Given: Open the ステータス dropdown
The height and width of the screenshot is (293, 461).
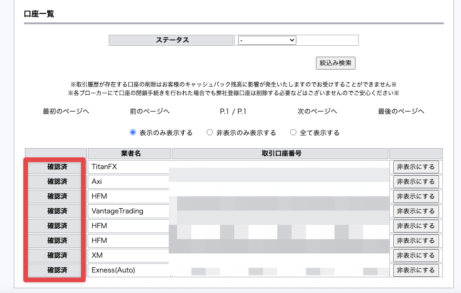Looking at the screenshot, I should pos(267,40).
